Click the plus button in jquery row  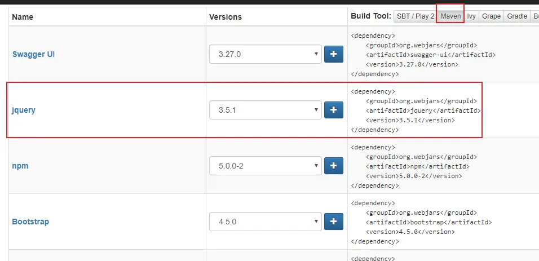click(x=333, y=110)
